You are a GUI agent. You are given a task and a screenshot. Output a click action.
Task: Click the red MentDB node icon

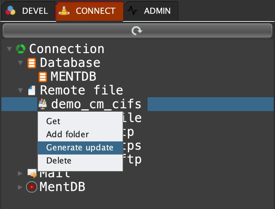32,187
